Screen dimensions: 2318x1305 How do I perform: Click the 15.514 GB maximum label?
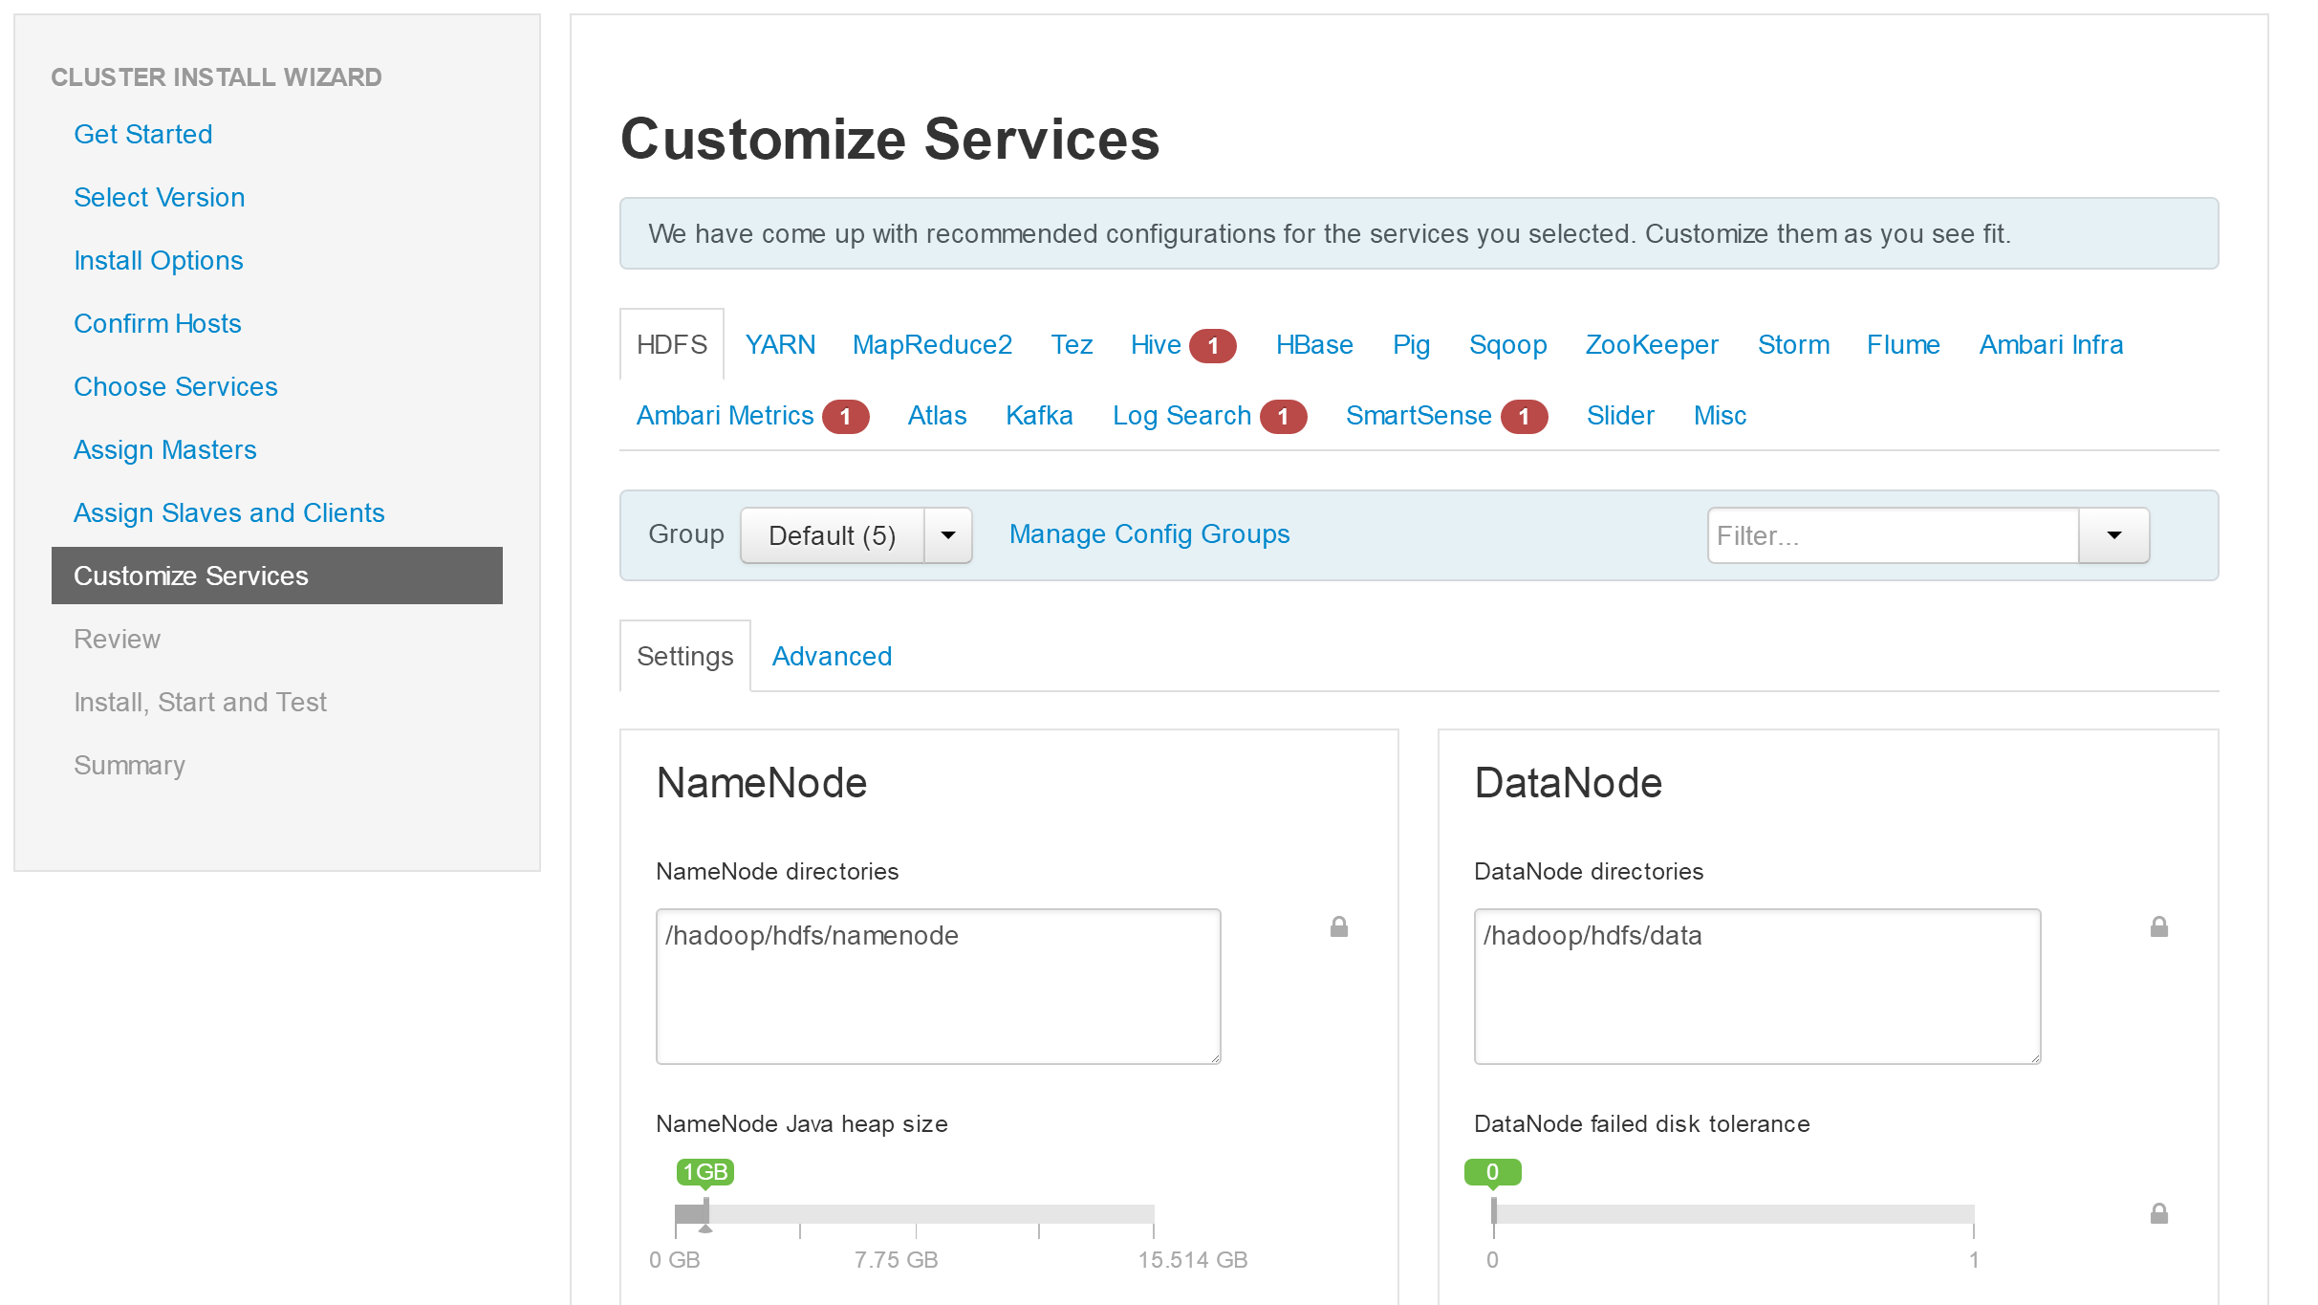1193,1260
